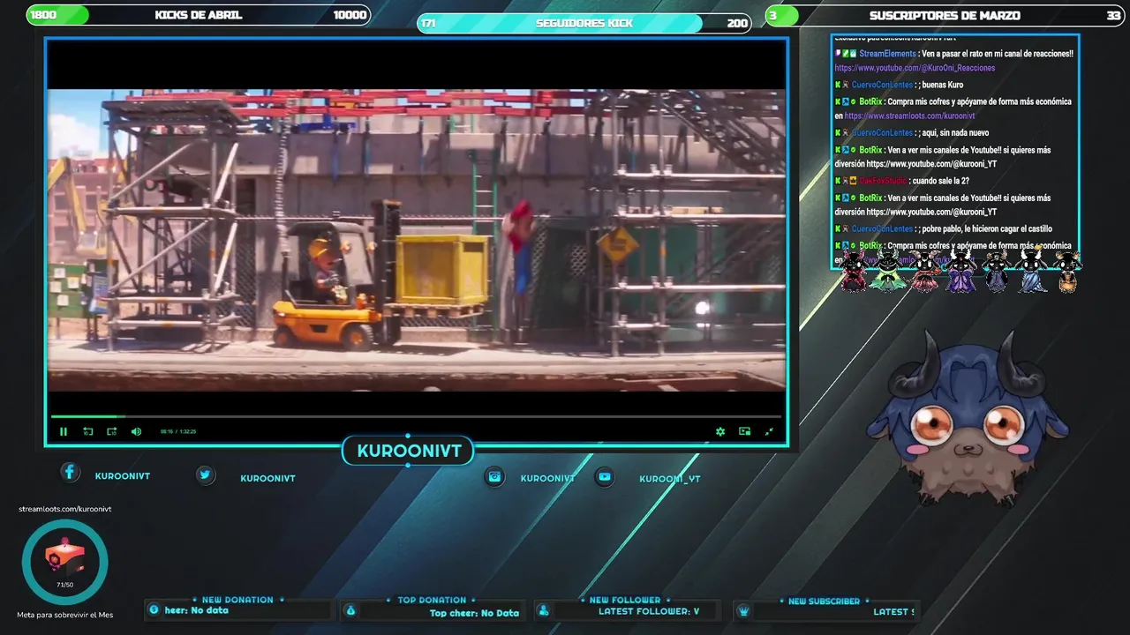The image size is (1130, 635).
Task: Click 'pobre pablo, le hicieron cagar el castillo' message
Action: [x=987, y=229]
